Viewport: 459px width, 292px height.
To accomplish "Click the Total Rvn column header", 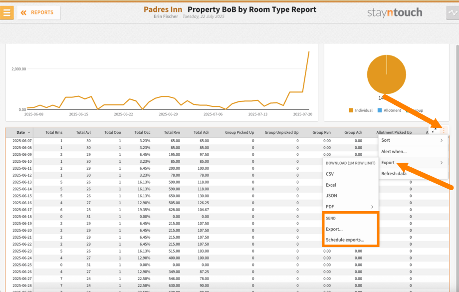I will [x=172, y=132].
